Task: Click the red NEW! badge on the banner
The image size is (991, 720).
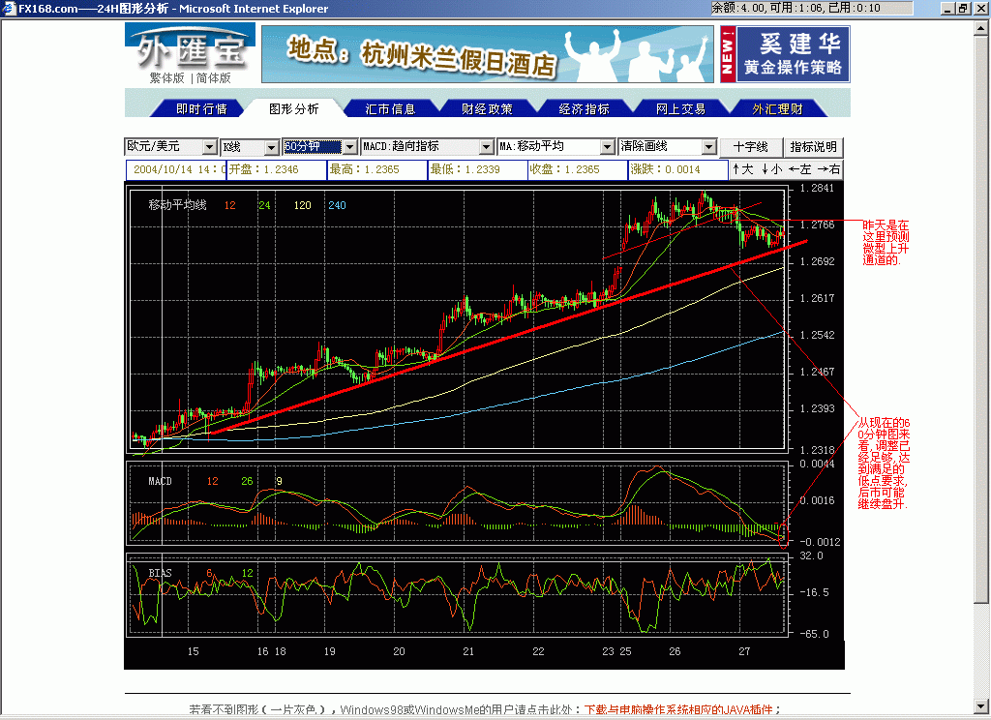Action: point(728,54)
